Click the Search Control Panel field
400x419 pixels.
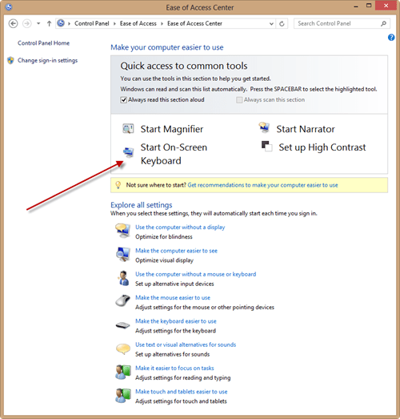pyautogui.click(x=342, y=23)
